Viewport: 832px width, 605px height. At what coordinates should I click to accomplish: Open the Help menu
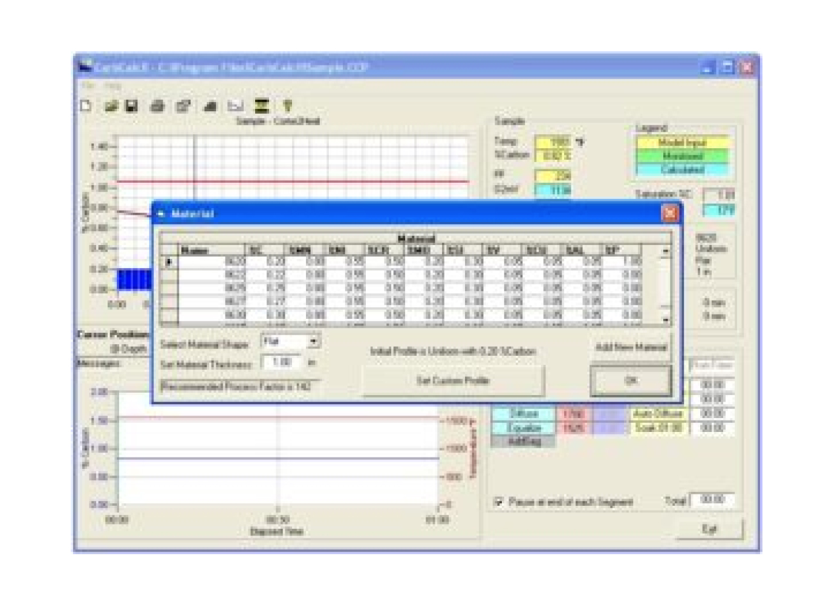coord(112,86)
